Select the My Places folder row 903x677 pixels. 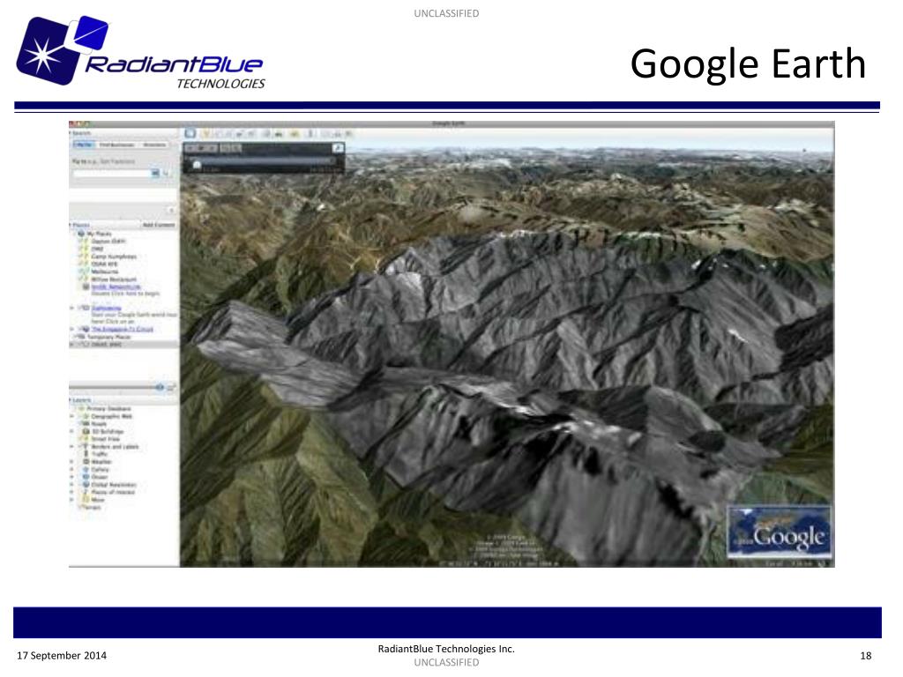[x=123, y=234]
